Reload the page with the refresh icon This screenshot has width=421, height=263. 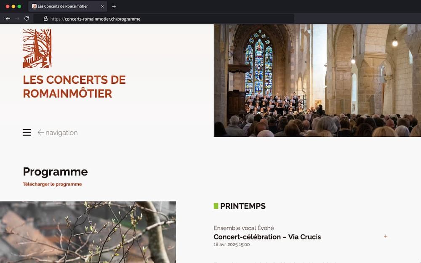tap(27, 19)
